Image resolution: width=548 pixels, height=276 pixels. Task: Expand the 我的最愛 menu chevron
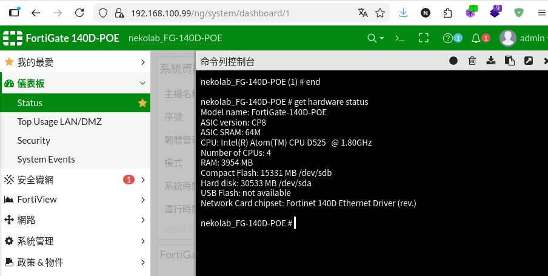(142, 62)
